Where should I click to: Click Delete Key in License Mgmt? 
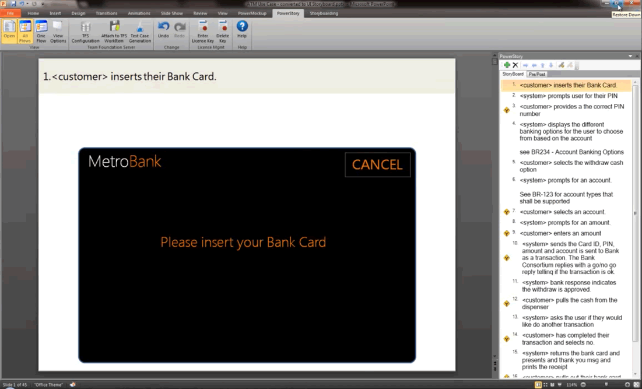tap(222, 31)
